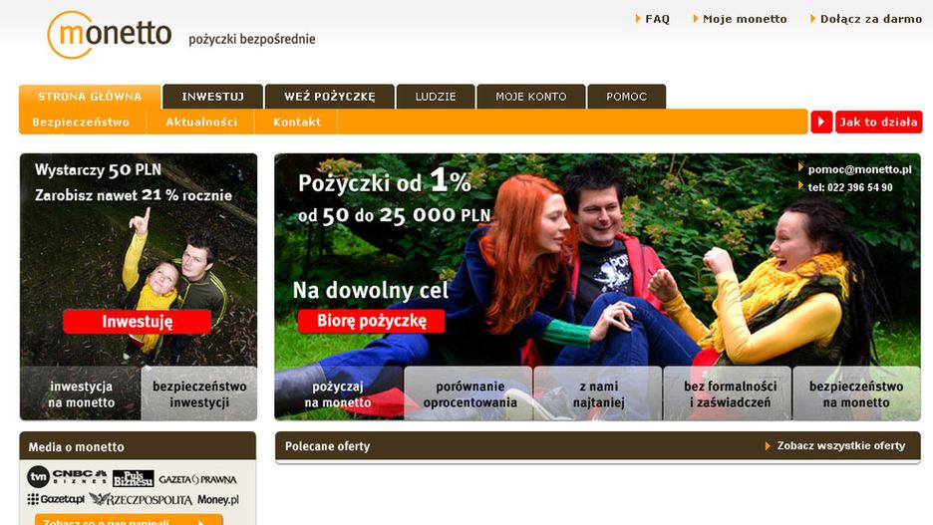Open Aktualności submenu item
The image size is (933, 525).
[x=201, y=122]
